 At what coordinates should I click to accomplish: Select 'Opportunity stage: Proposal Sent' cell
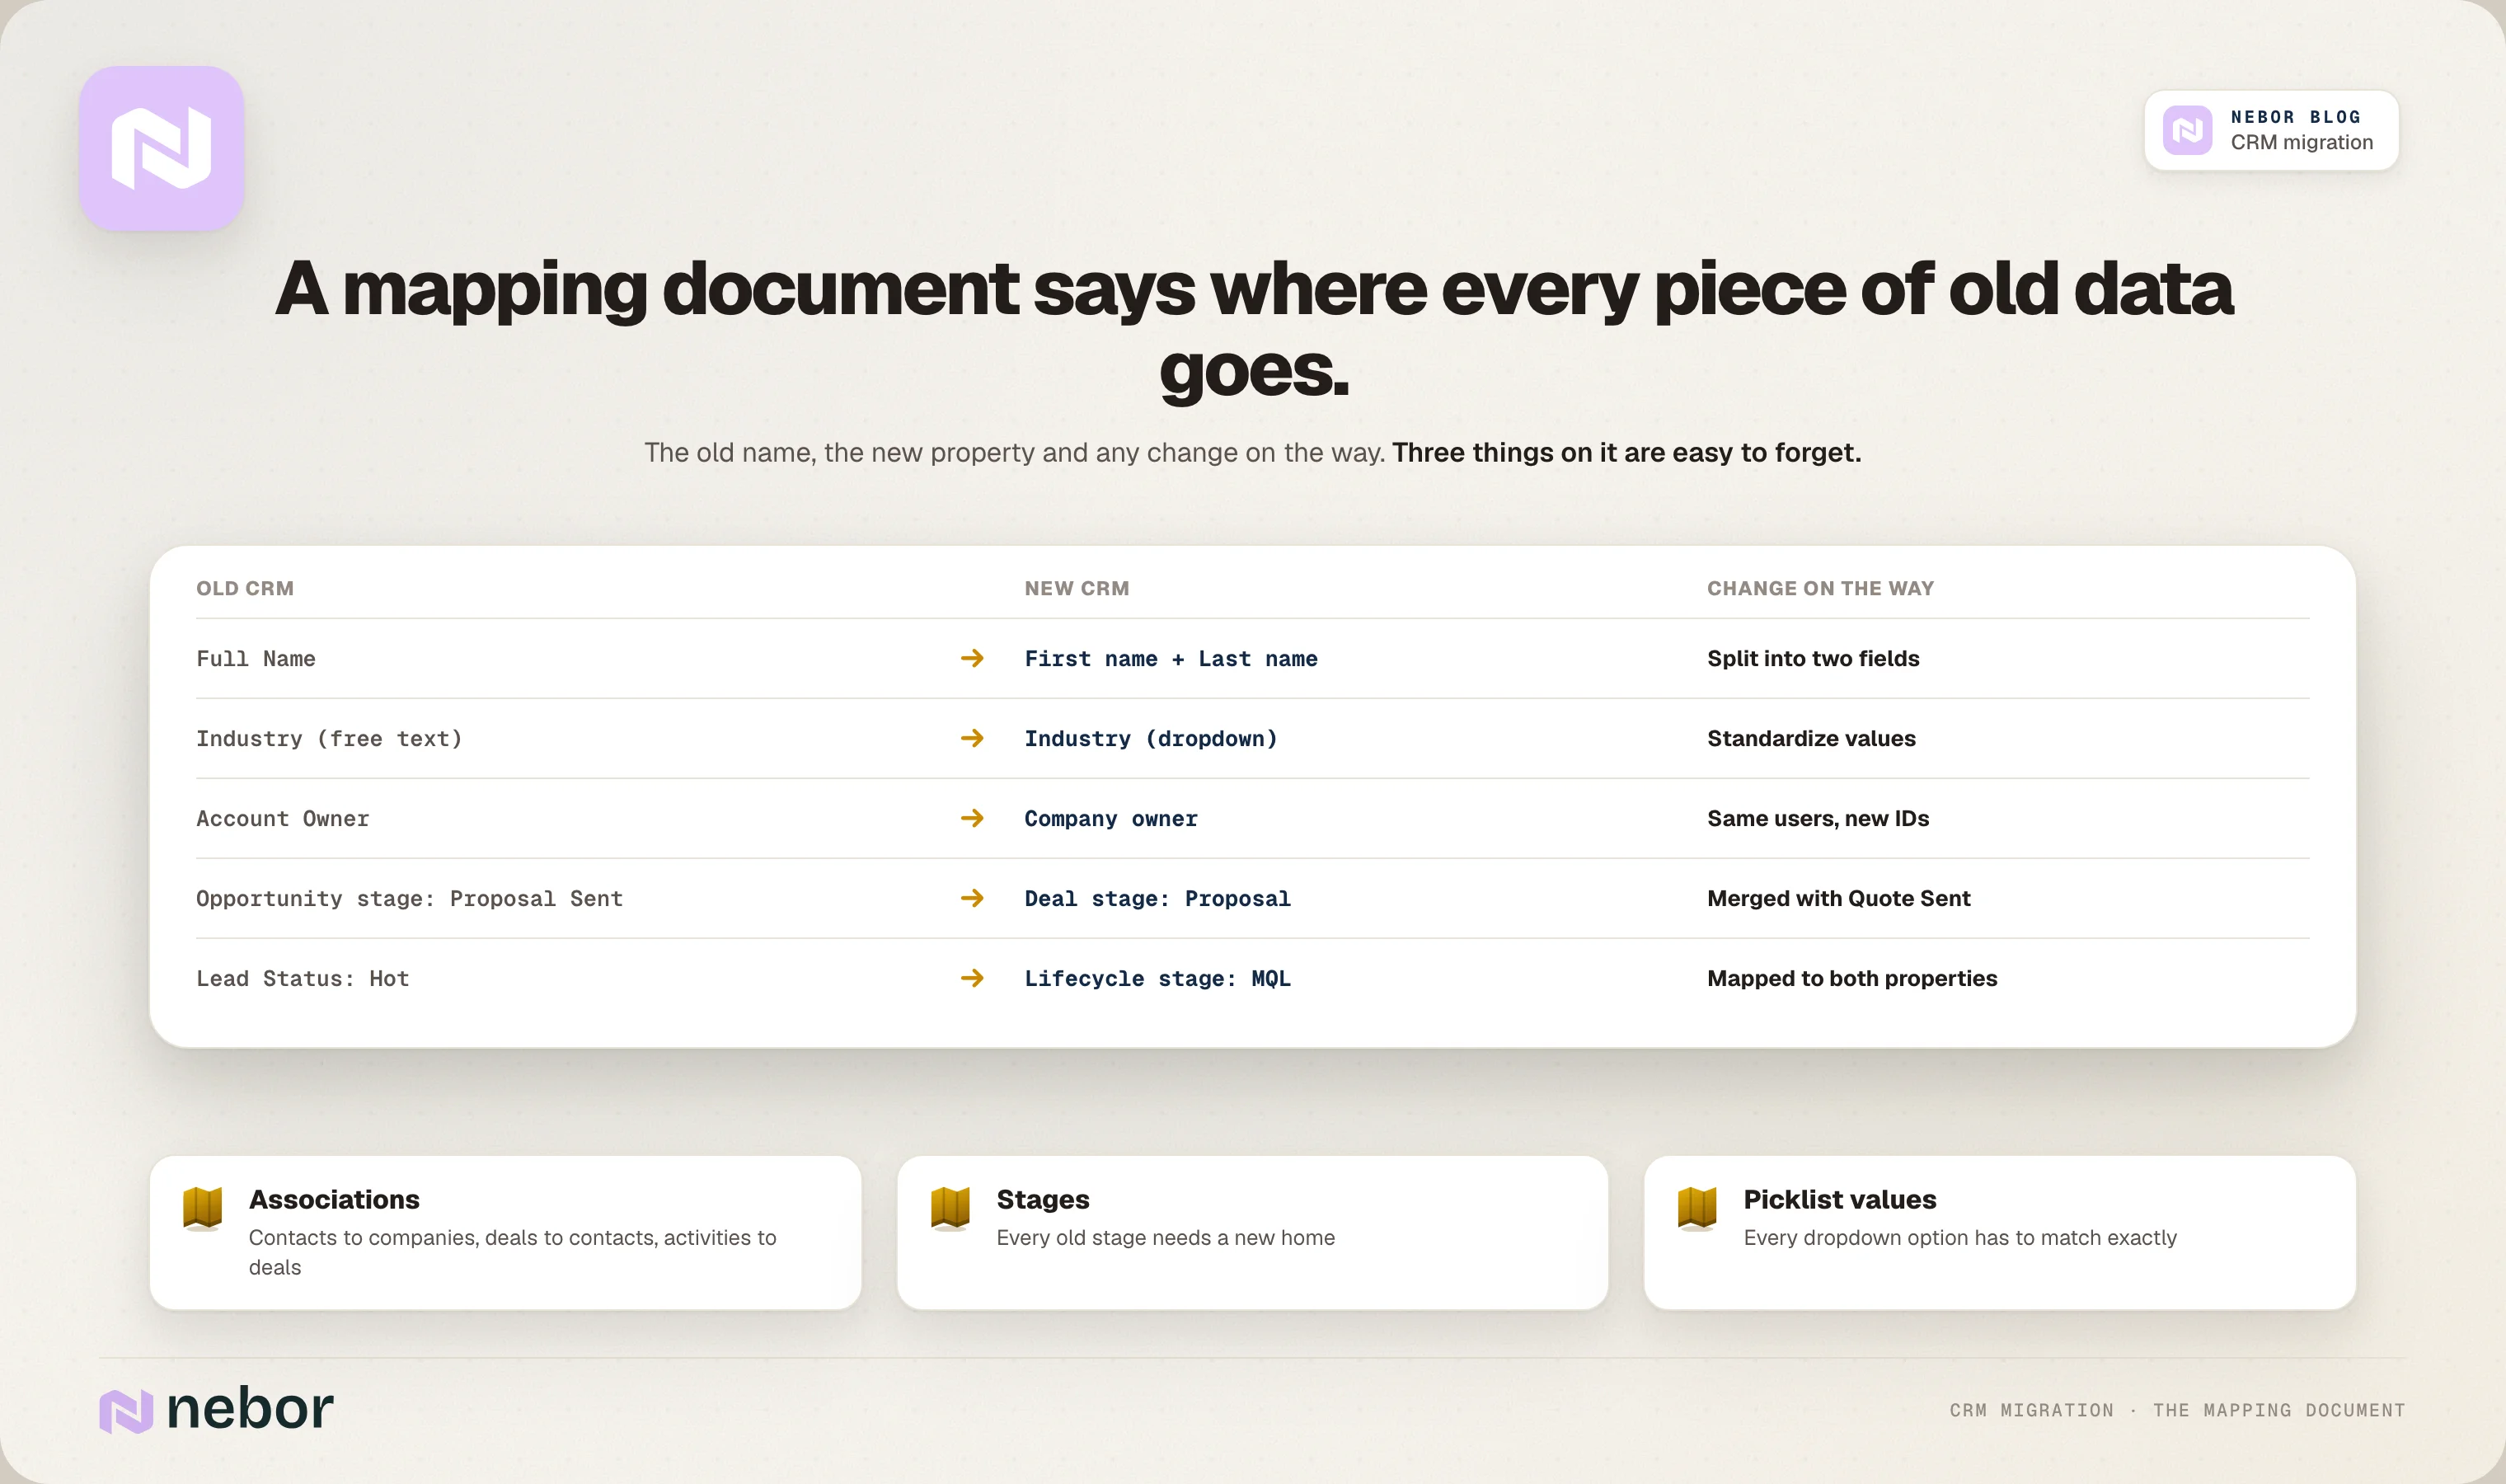pos(409,899)
